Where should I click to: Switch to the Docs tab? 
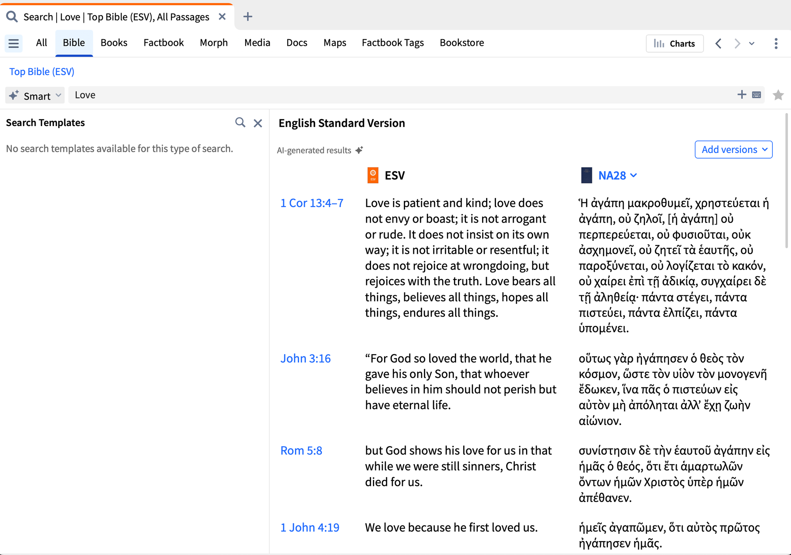(x=297, y=43)
